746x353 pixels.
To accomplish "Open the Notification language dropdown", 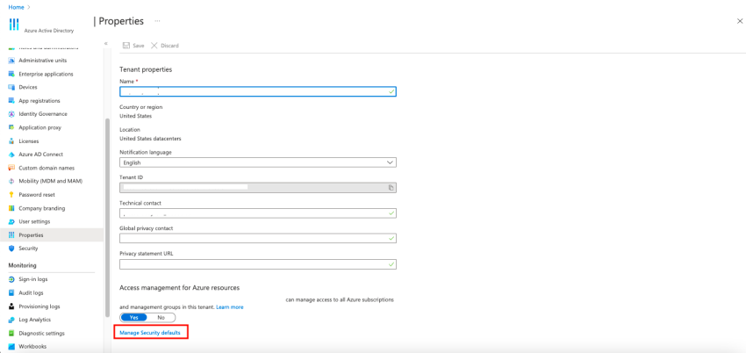I will coord(258,162).
